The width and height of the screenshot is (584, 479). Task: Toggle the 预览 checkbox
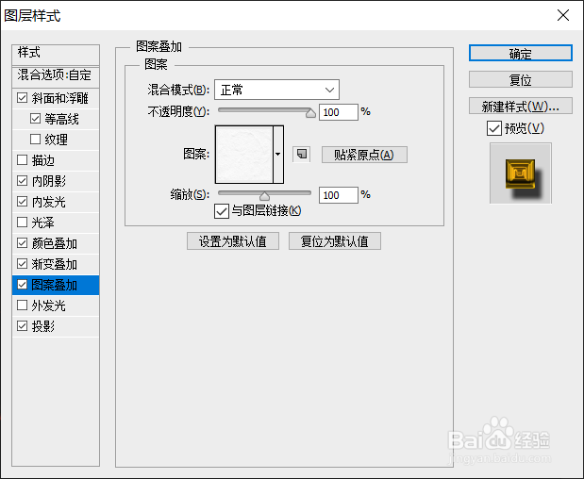pyautogui.click(x=493, y=128)
